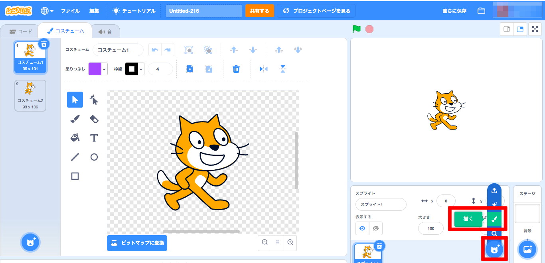Click ビットマップに変換 button
This screenshot has height=263, width=545.
click(137, 243)
